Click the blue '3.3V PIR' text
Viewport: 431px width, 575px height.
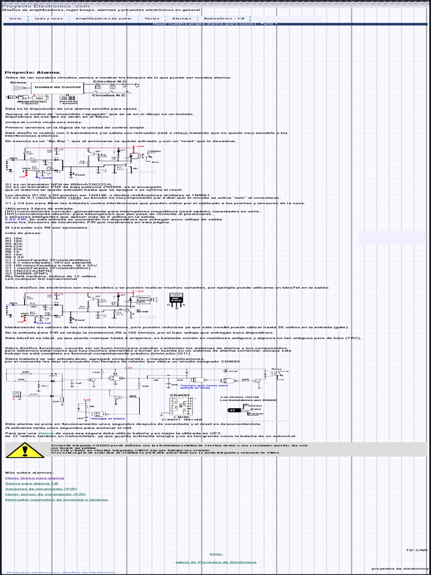16,220
